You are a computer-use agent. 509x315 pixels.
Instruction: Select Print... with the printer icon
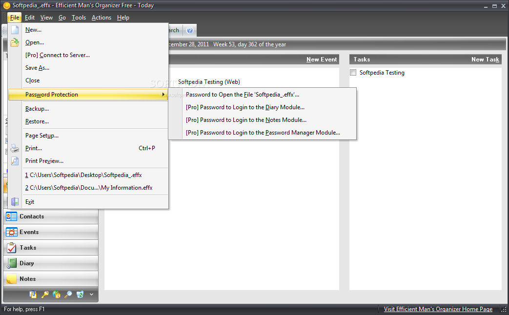click(88, 148)
